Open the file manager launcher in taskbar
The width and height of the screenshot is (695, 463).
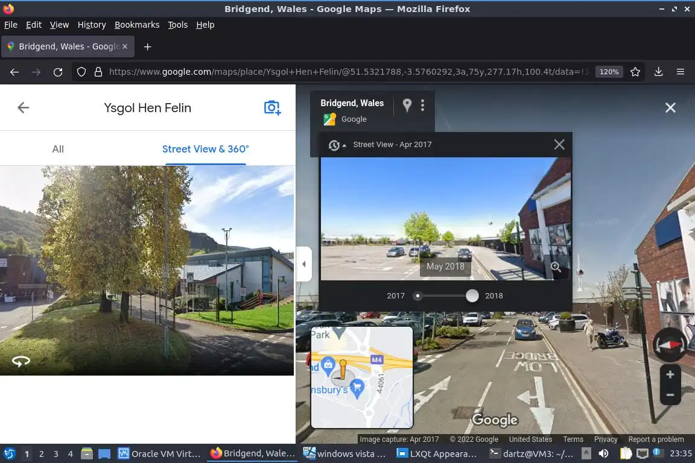click(87, 454)
